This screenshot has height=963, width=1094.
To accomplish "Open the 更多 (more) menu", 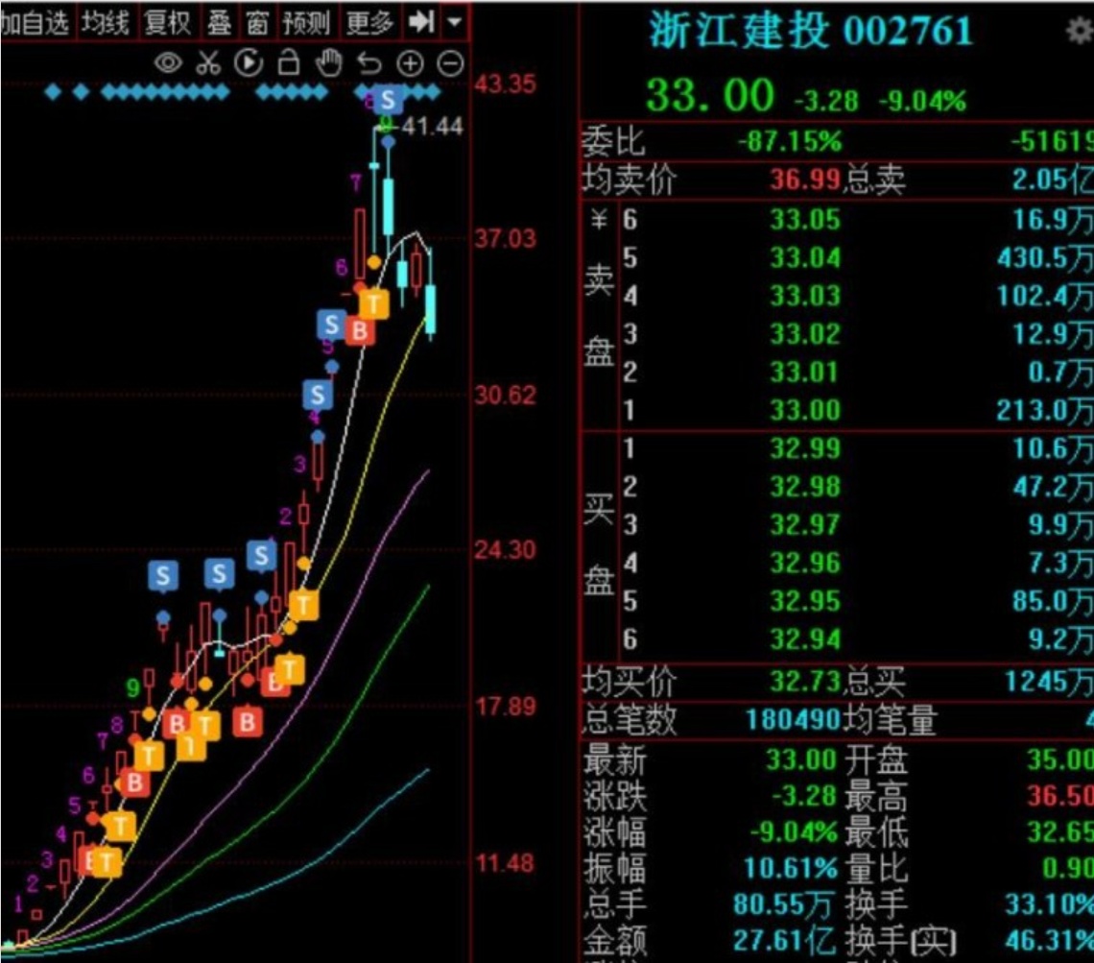I will pos(370,23).
